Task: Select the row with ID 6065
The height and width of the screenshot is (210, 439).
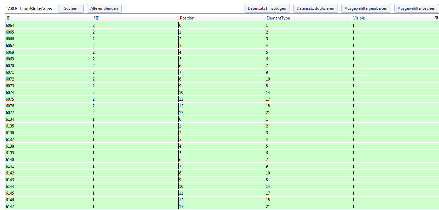Action: [222, 32]
